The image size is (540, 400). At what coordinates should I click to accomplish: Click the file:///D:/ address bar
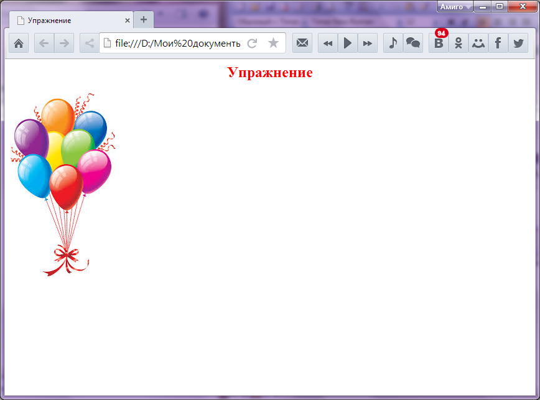177,43
